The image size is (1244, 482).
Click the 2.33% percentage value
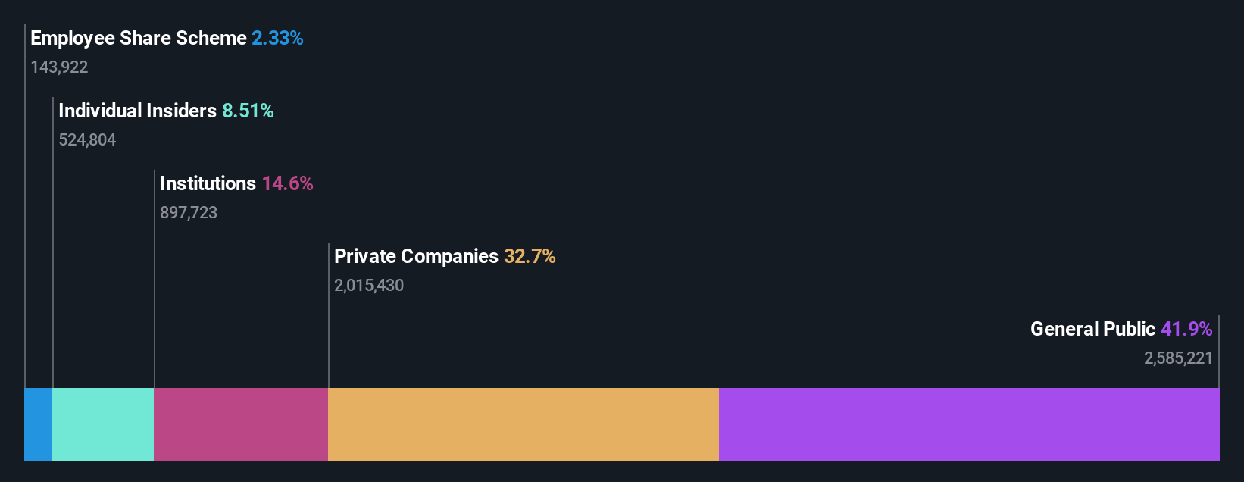(x=277, y=38)
